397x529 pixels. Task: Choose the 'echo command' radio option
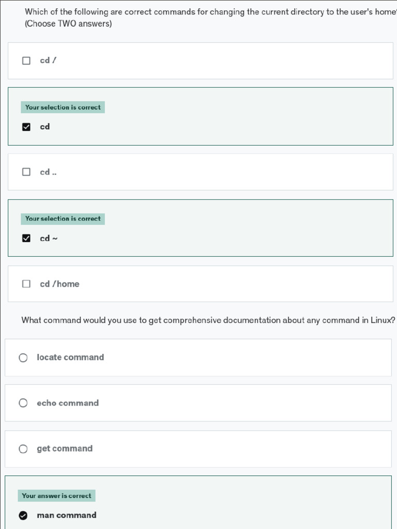(23, 403)
